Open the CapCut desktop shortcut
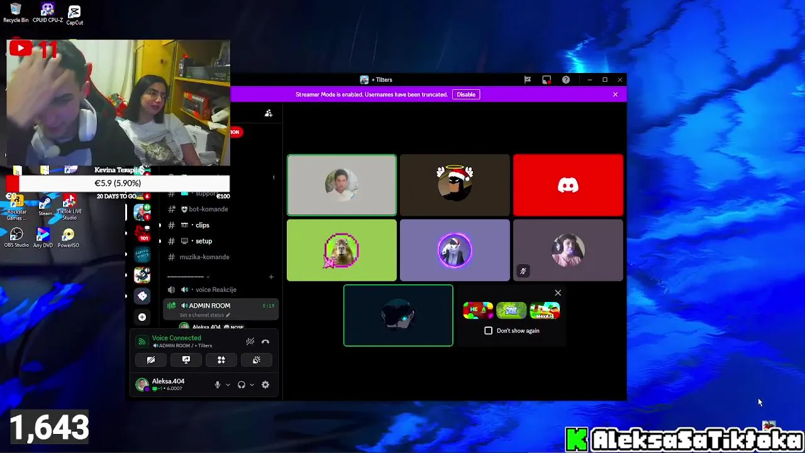 [x=74, y=14]
